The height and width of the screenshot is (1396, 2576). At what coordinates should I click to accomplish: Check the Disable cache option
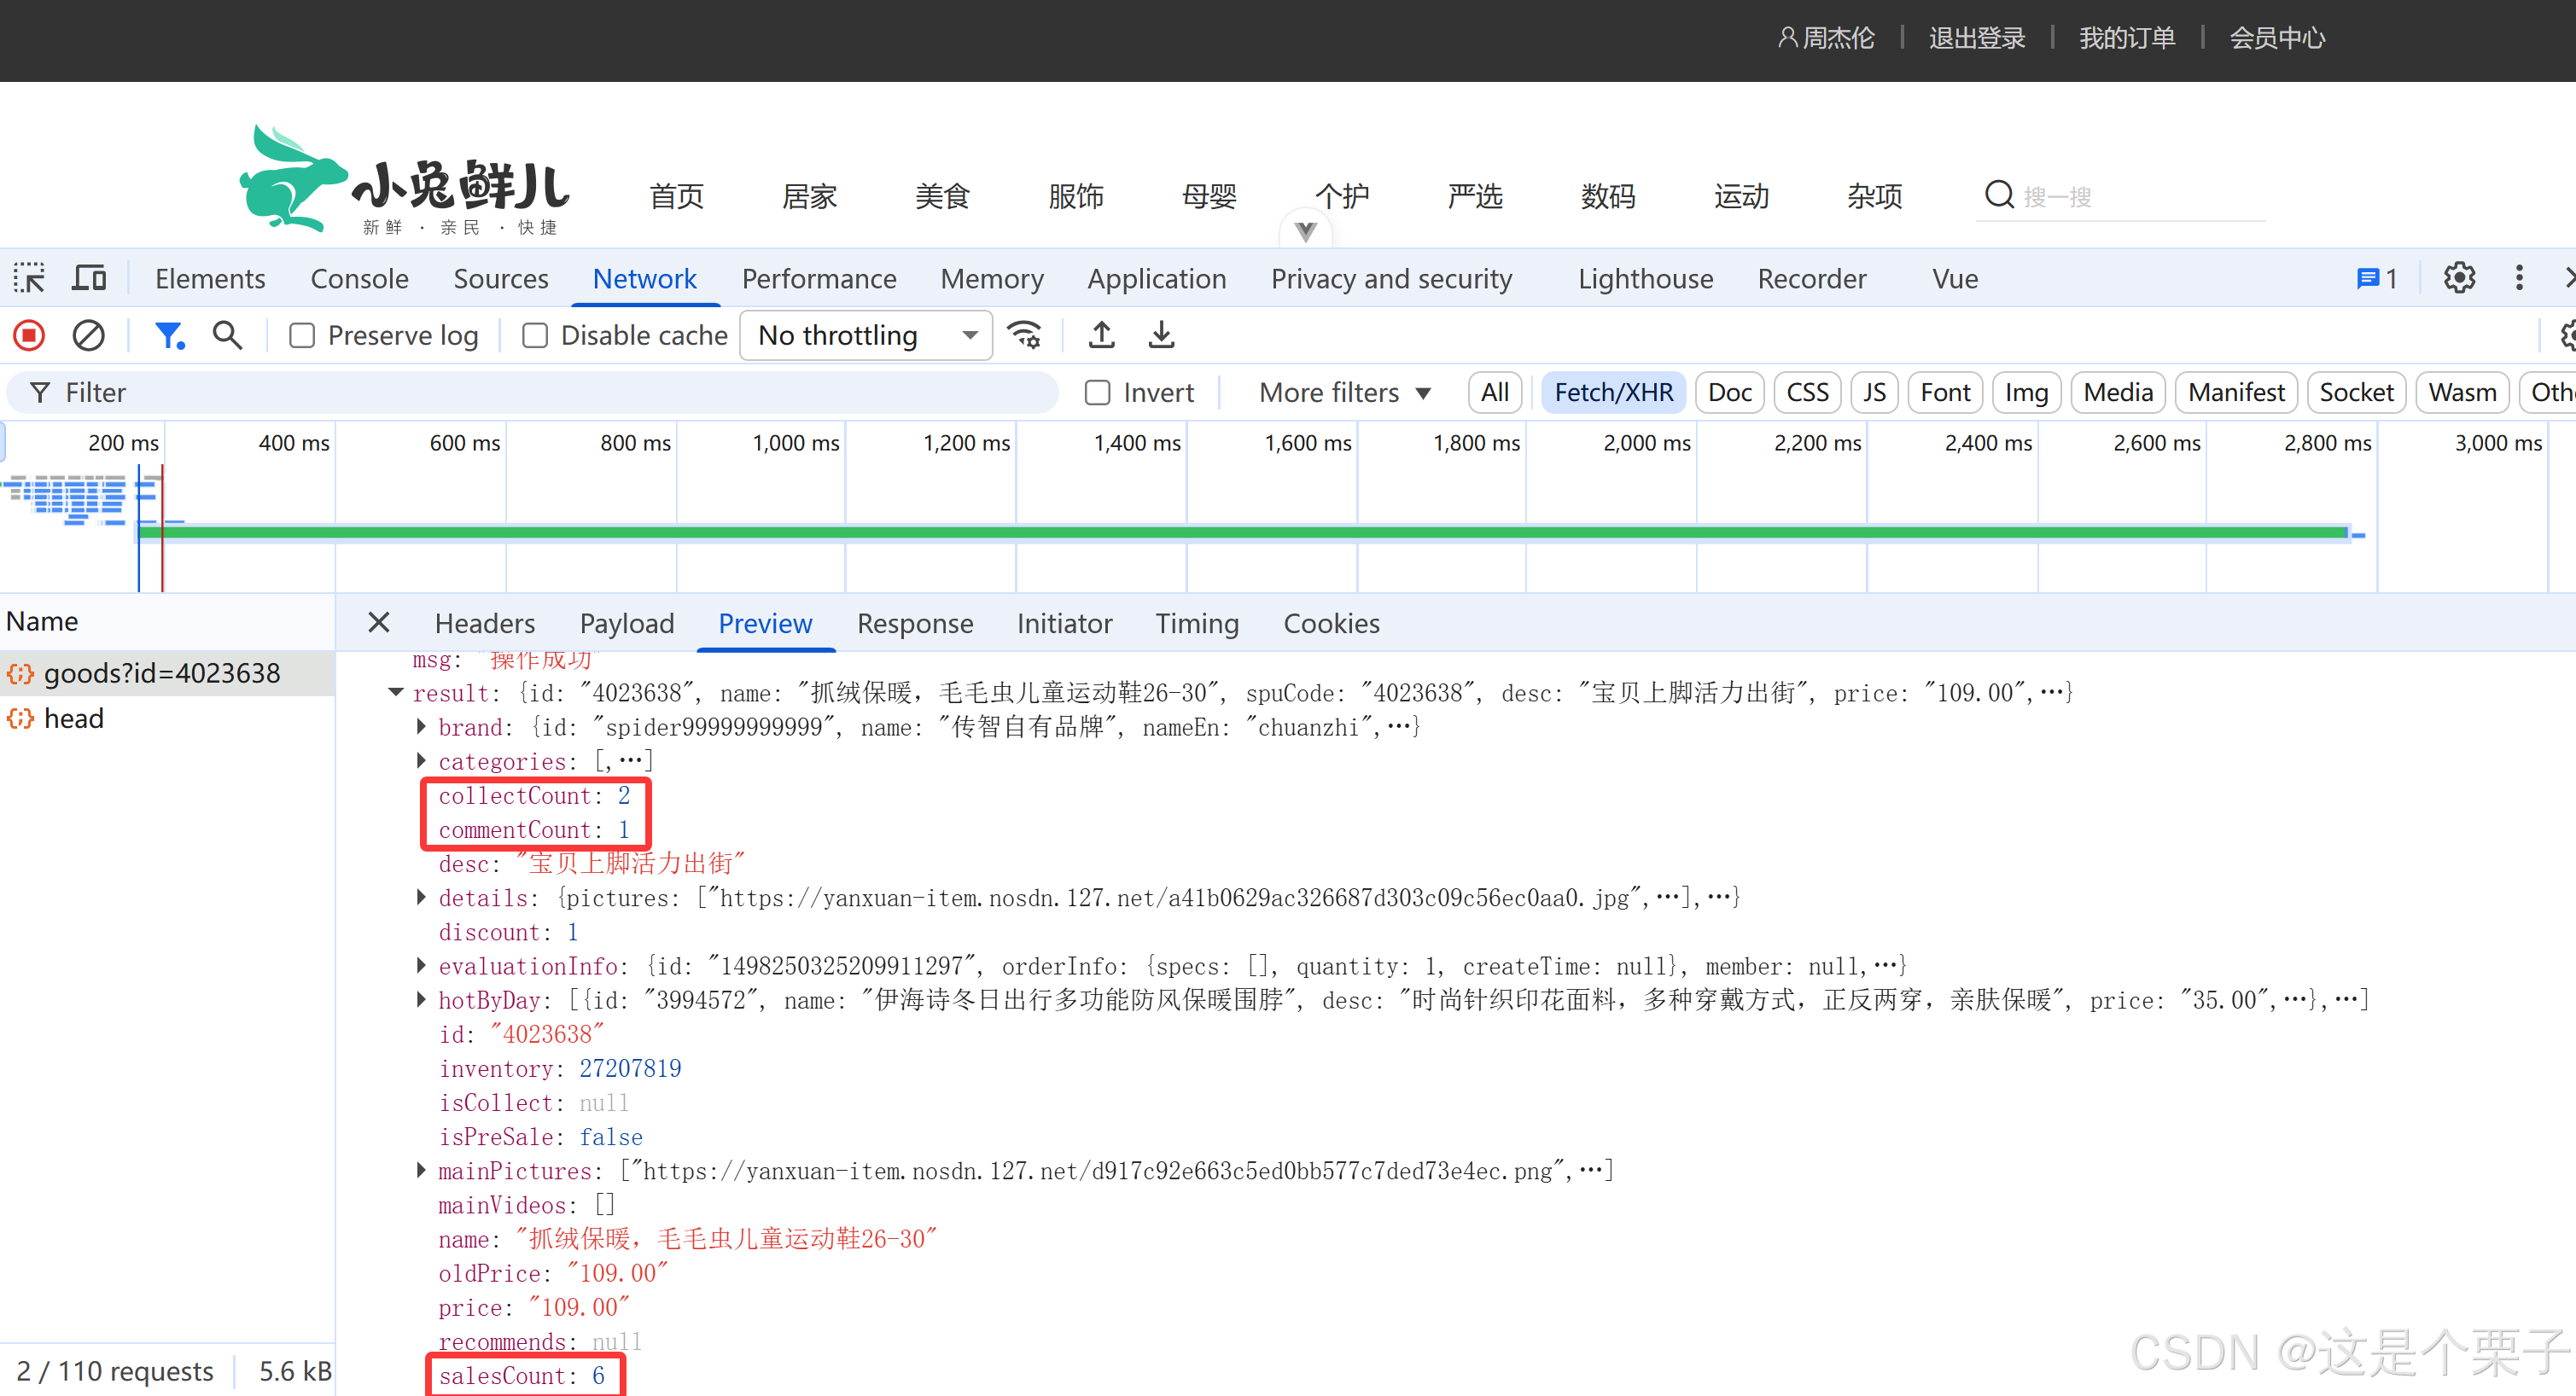pyautogui.click(x=535, y=336)
